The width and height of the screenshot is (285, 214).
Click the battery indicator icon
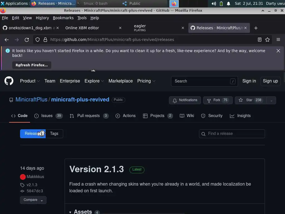click(221, 3)
